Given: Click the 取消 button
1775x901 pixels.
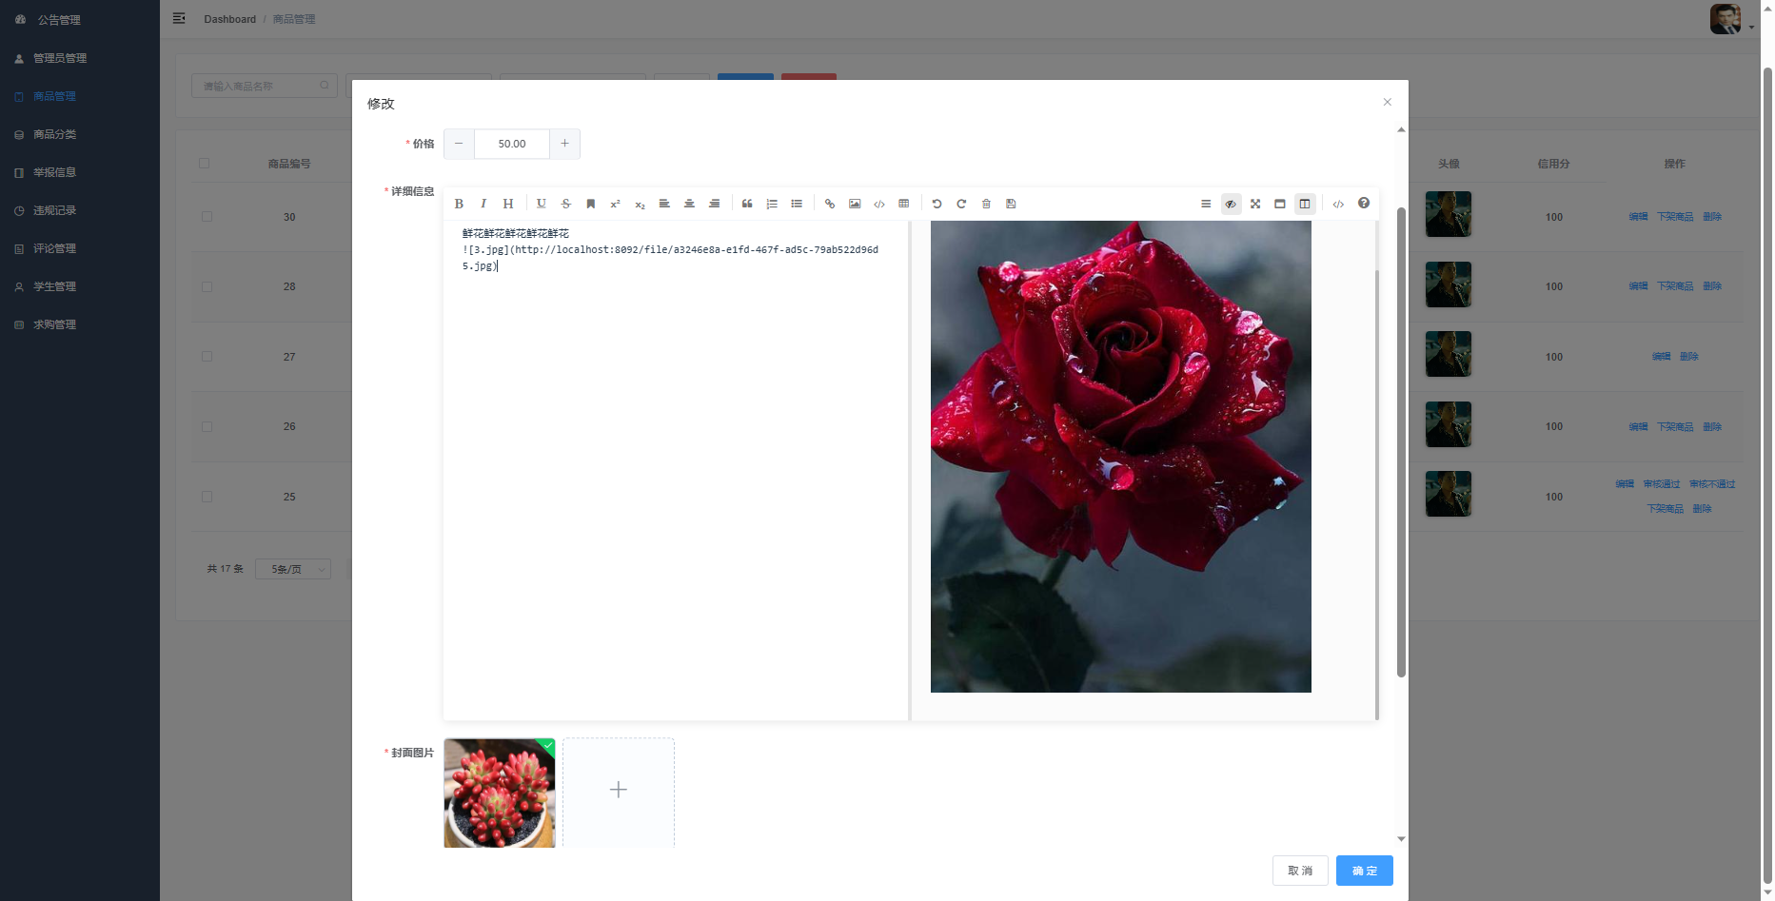Looking at the screenshot, I should coord(1300,871).
